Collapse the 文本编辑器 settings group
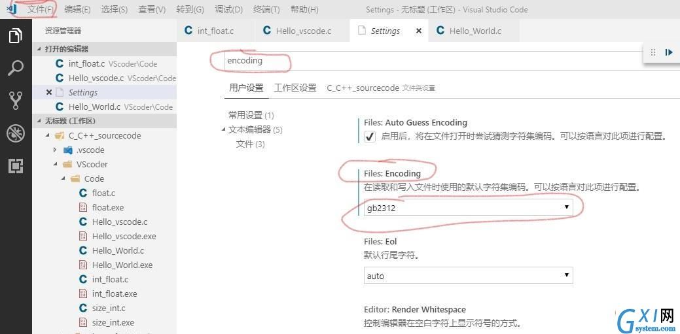Image resolution: width=680 pixels, height=334 pixels. [223, 129]
